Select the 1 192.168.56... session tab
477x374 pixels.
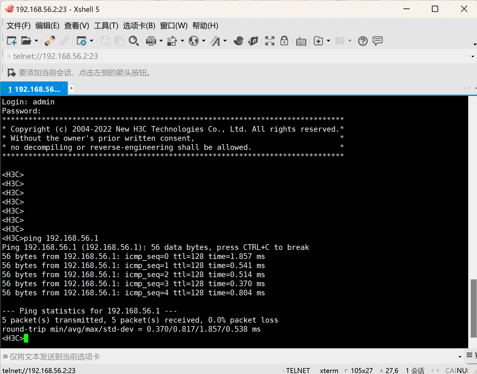pos(34,89)
